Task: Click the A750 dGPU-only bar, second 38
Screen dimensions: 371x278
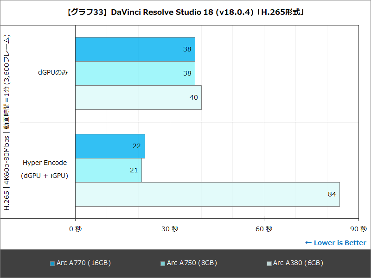Action: pyautogui.click(x=135, y=73)
